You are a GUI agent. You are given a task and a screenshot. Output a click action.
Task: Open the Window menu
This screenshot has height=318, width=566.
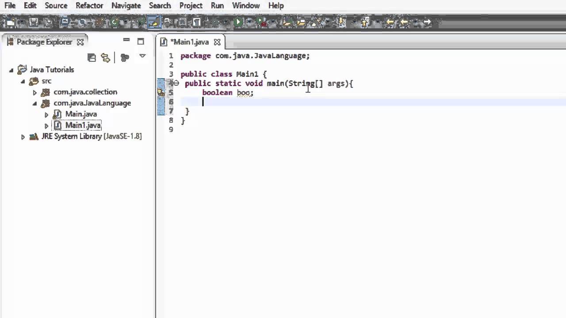point(246,6)
